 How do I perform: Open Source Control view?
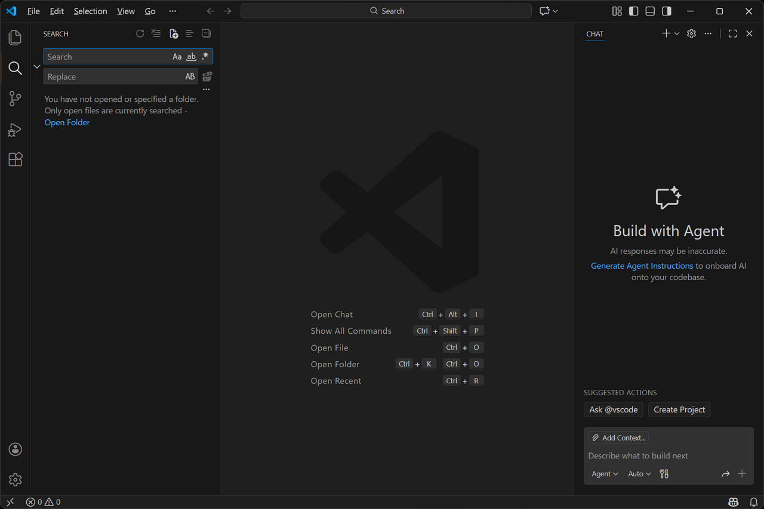15,99
